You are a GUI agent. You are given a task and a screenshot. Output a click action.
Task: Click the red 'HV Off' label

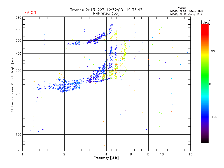pyautogui.click(x=30, y=13)
